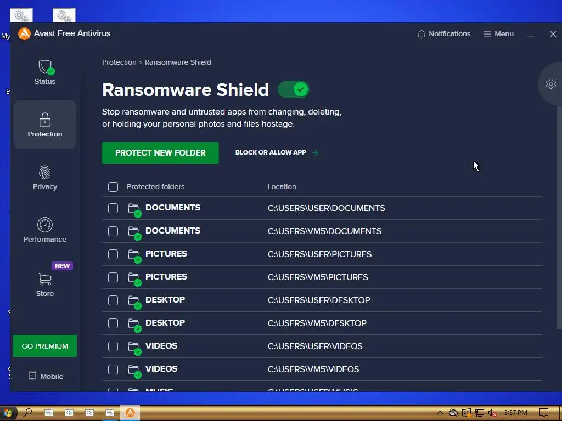Click folder icon for C:\USERS\VM5\PICTURES

[x=134, y=278]
